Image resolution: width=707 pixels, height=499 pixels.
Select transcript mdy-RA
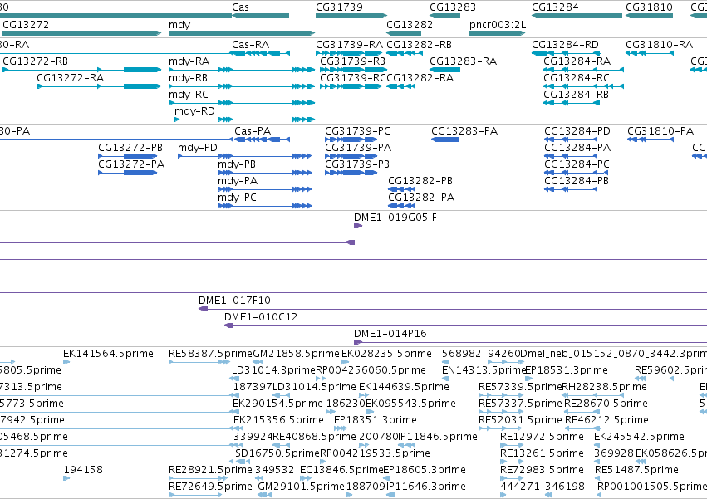(189, 61)
